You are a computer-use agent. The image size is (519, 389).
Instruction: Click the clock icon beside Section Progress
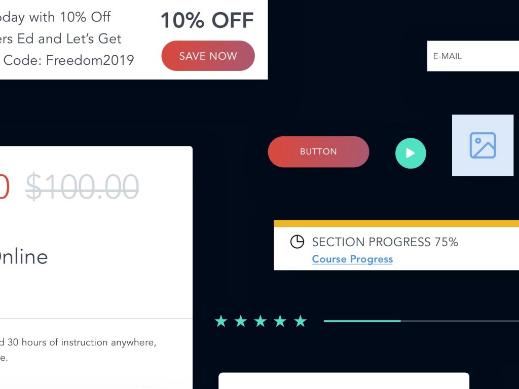coord(297,242)
